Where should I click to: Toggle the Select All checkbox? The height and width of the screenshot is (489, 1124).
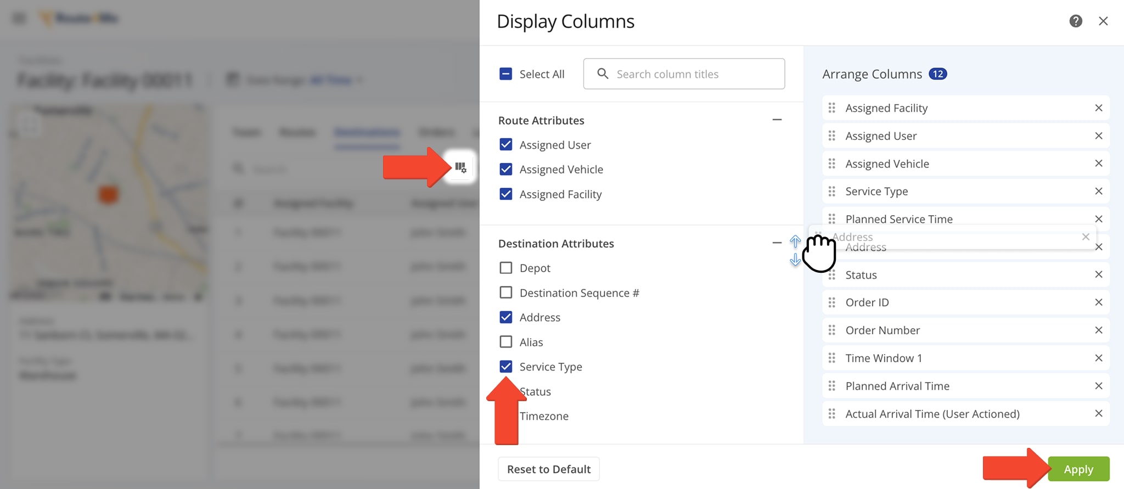[x=506, y=74]
